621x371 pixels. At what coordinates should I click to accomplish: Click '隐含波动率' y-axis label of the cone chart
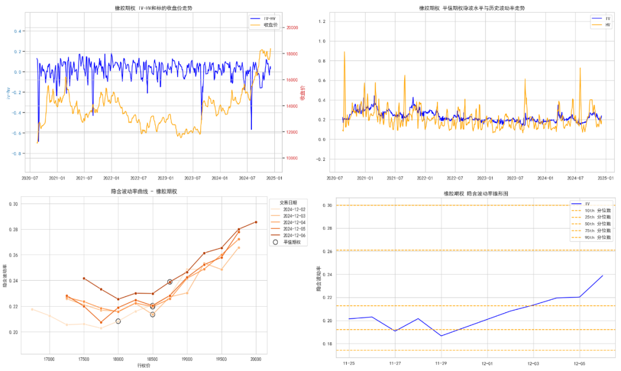pyautogui.click(x=318, y=279)
